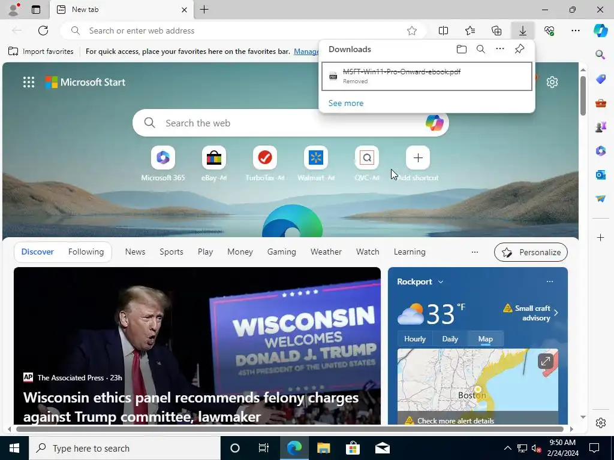Open Browser essentials heart icon
614x460 pixels.
(549, 31)
